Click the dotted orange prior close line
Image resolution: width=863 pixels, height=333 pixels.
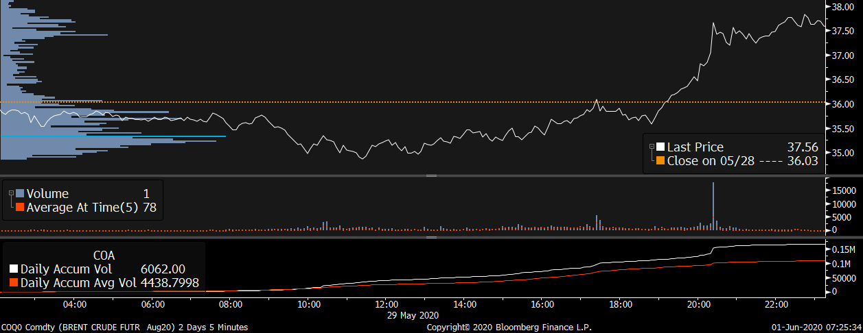(x=412, y=102)
